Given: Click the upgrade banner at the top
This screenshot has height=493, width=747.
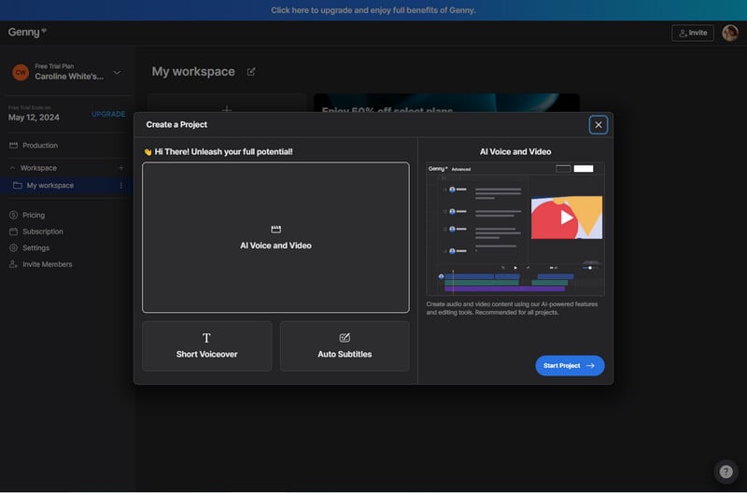Looking at the screenshot, I should click(373, 10).
